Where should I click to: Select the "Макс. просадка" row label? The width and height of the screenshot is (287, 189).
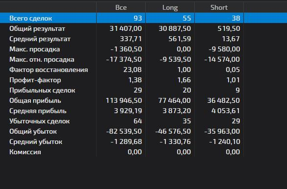pyautogui.click(x=35, y=49)
